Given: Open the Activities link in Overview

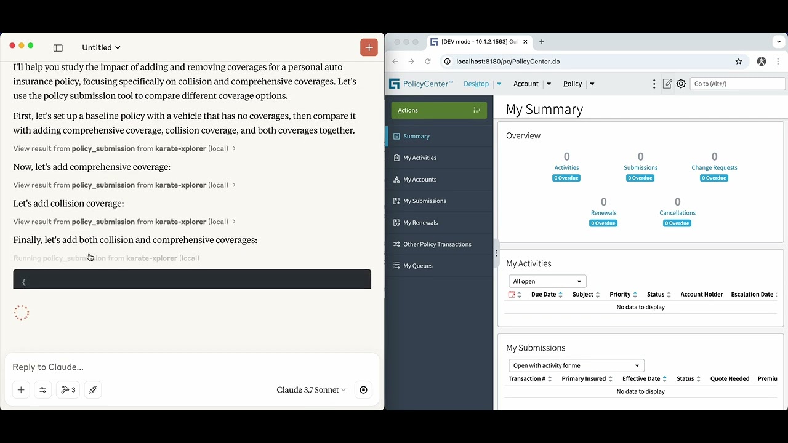Looking at the screenshot, I should [x=566, y=167].
